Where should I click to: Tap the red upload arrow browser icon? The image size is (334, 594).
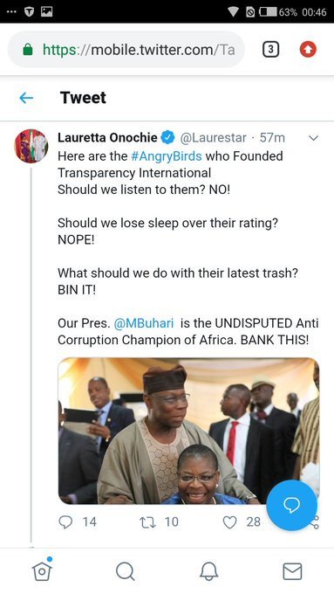[308, 49]
